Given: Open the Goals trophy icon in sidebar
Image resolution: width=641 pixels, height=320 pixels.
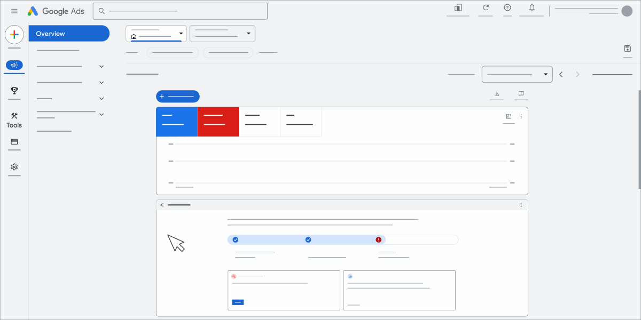Looking at the screenshot, I should [14, 91].
